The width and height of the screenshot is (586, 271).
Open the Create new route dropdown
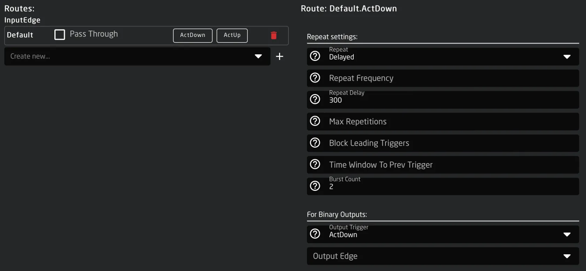pos(258,56)
